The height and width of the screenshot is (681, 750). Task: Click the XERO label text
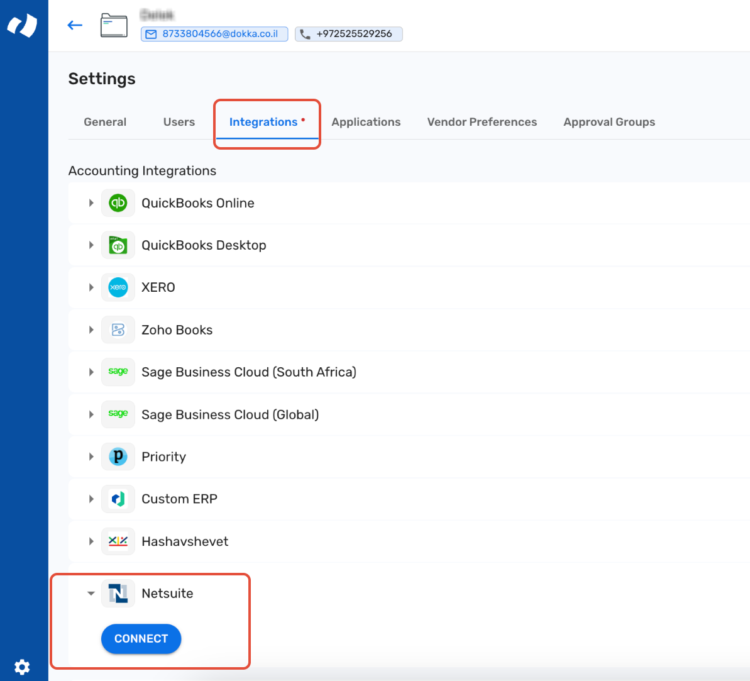coord(158,287)
